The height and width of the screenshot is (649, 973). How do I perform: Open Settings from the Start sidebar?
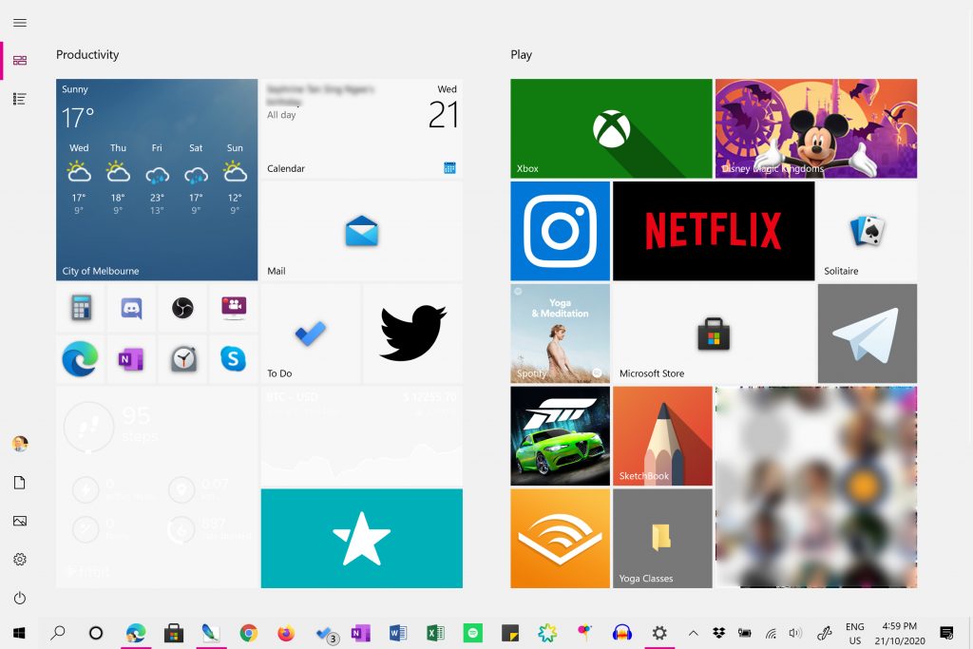click(20, 560)
